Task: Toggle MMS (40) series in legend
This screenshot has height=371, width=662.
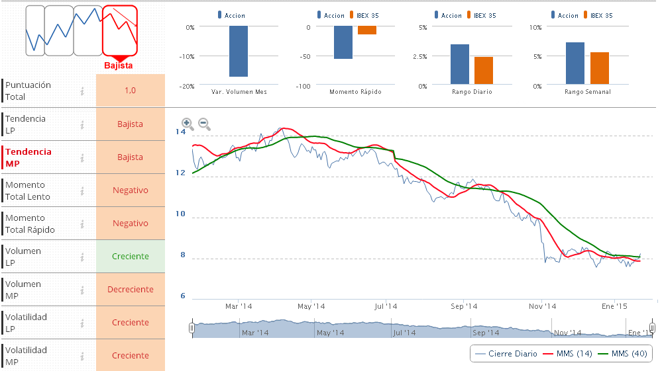Action: pos(622,354)
